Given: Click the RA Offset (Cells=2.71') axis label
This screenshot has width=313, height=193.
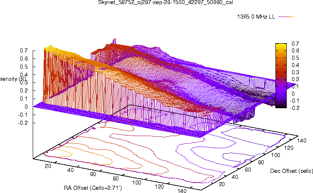Looking at the screenshot, I should 93,188.
